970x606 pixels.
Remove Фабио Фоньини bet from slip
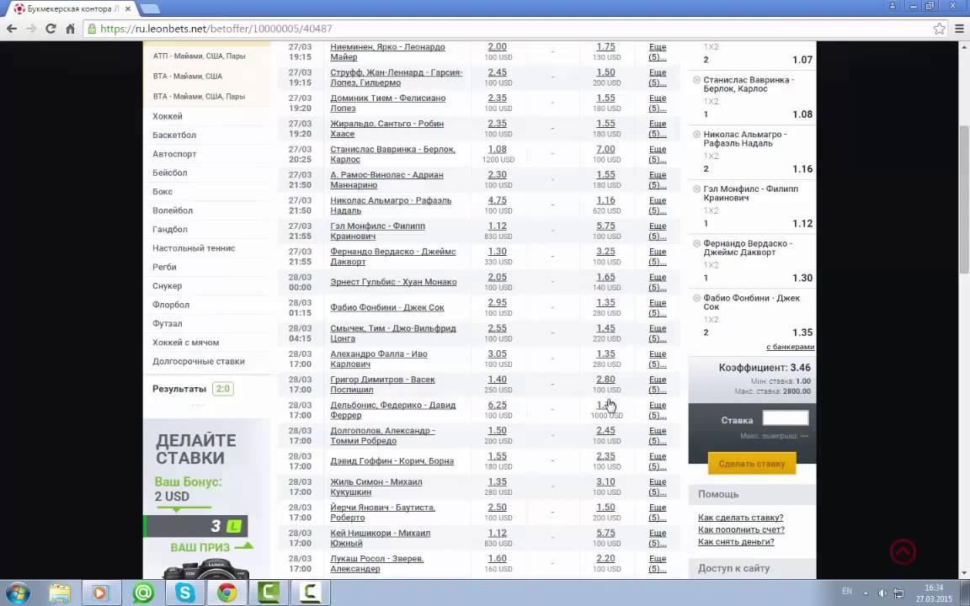click(x=696, y=297)
